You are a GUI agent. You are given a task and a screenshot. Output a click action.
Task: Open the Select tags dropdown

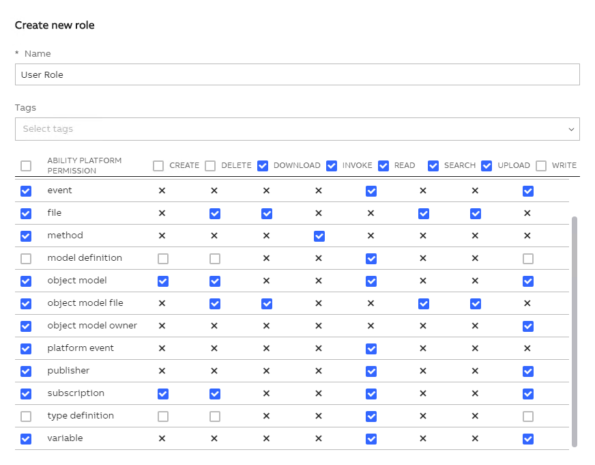tap(297, 129)
